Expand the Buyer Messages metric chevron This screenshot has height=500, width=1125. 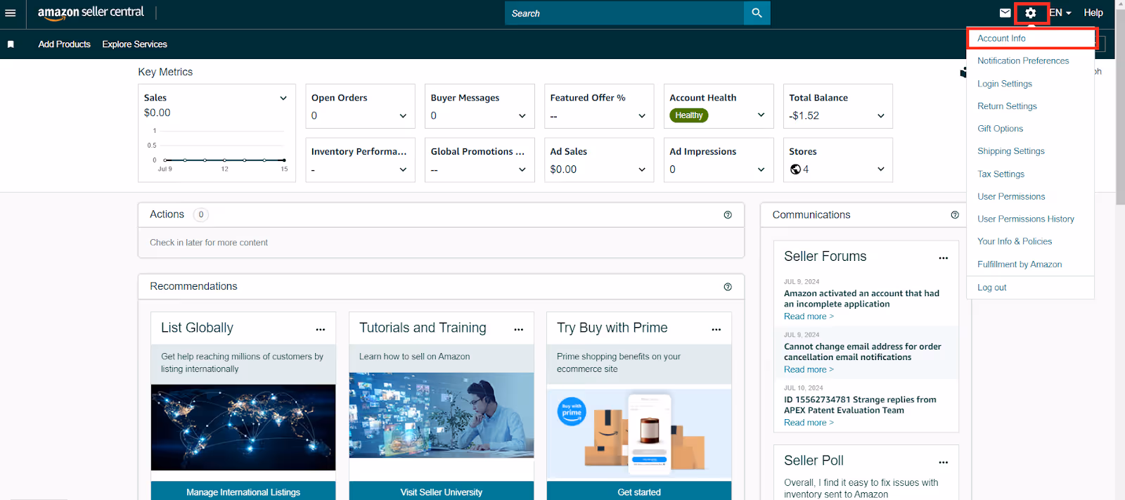click(x=522, y=116)
